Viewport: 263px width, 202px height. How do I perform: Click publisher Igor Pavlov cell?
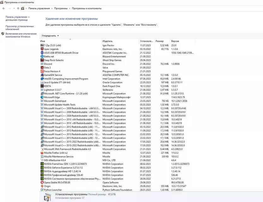click(x=108, y=45)
